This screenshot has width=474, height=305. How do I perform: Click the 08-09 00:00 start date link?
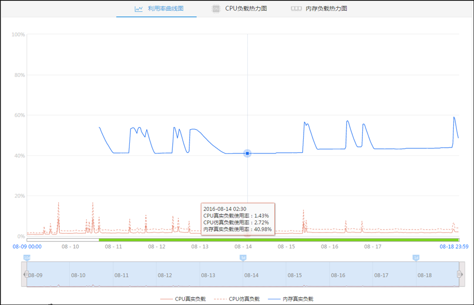(27, 247)
